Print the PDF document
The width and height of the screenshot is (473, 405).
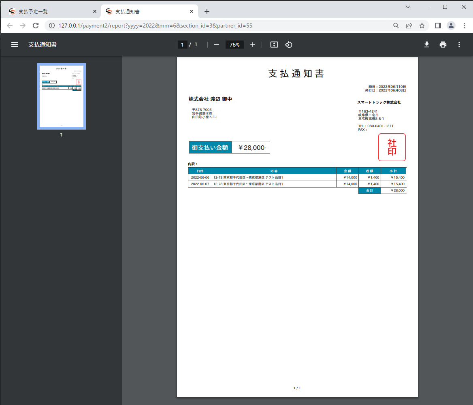pos(443,45)
